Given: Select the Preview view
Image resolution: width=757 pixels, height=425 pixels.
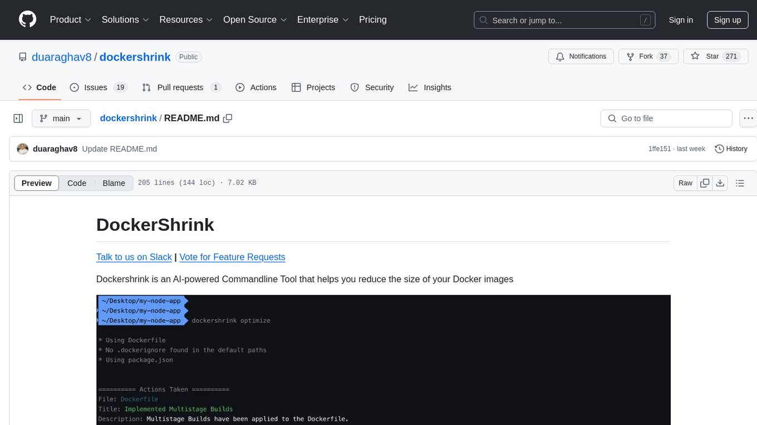Looking at the screenshot, I should (37, 183).
